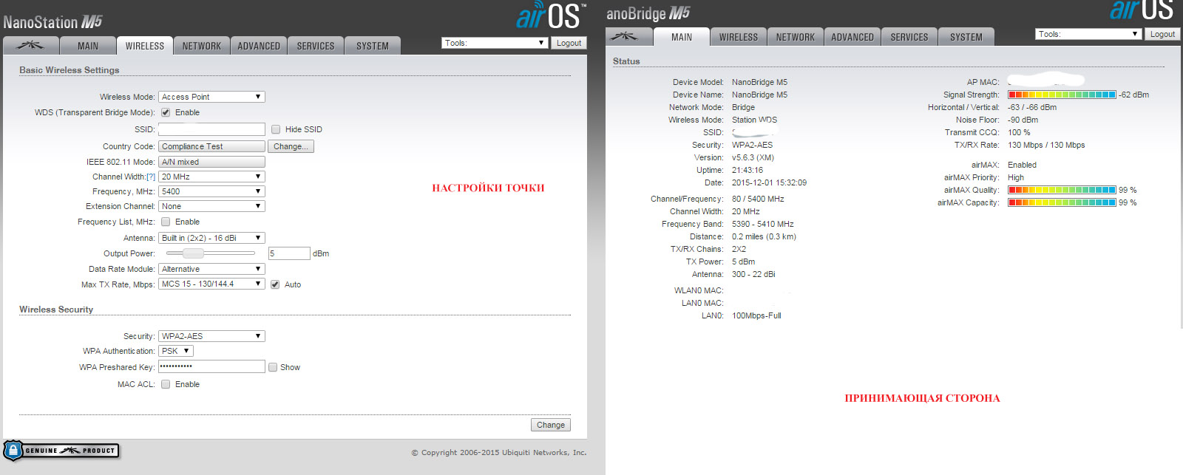Open SYSTEM tab in NanoStation window
Image resolution: width=1183 pixels, height=475 pixels.
point(373,46)
